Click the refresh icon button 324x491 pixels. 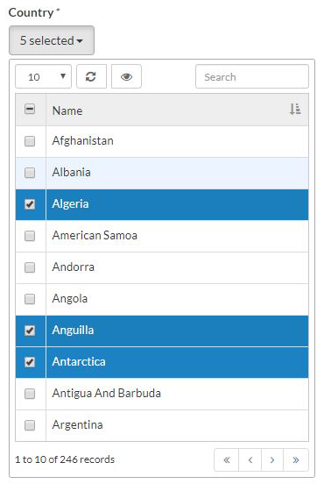coord(91,76)
